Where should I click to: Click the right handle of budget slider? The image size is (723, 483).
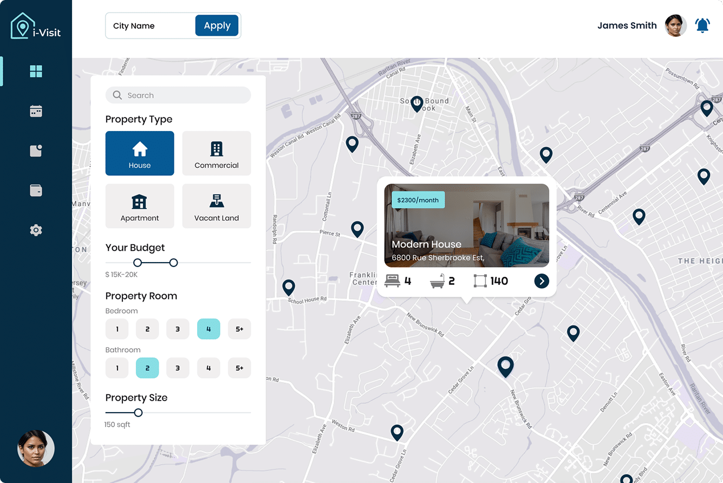[173, 263]
